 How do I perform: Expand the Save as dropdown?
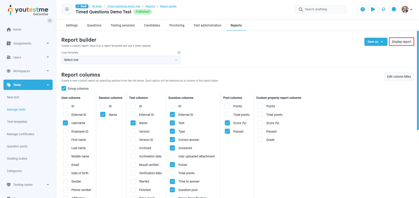tap(376, 42)
